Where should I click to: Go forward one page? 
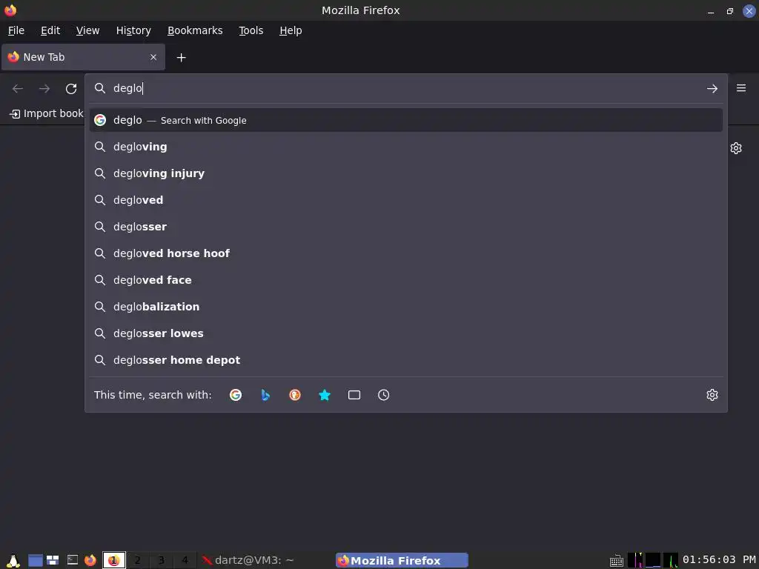coord(44,89)
